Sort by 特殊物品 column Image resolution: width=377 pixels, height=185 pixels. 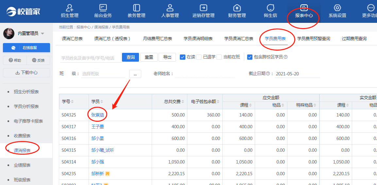[315, 105]
